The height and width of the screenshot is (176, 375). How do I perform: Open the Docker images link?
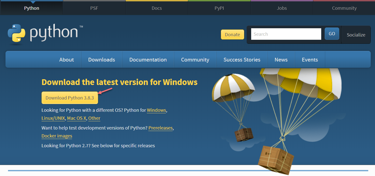pyautogui.click(x=57, y=136)
